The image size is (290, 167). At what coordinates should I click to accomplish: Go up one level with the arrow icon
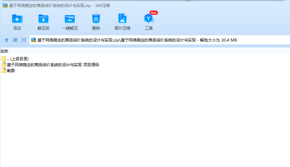click(x=7, y=40)
